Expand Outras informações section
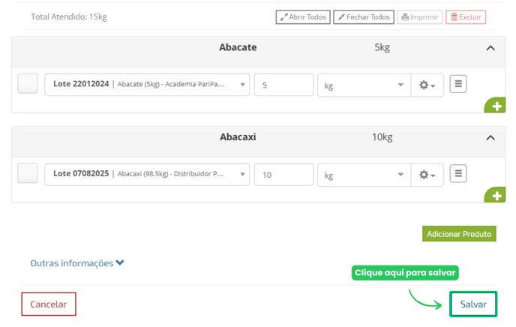Image resolution: width=516 pixels, height=327 pixels. click(x=77, y=263)
